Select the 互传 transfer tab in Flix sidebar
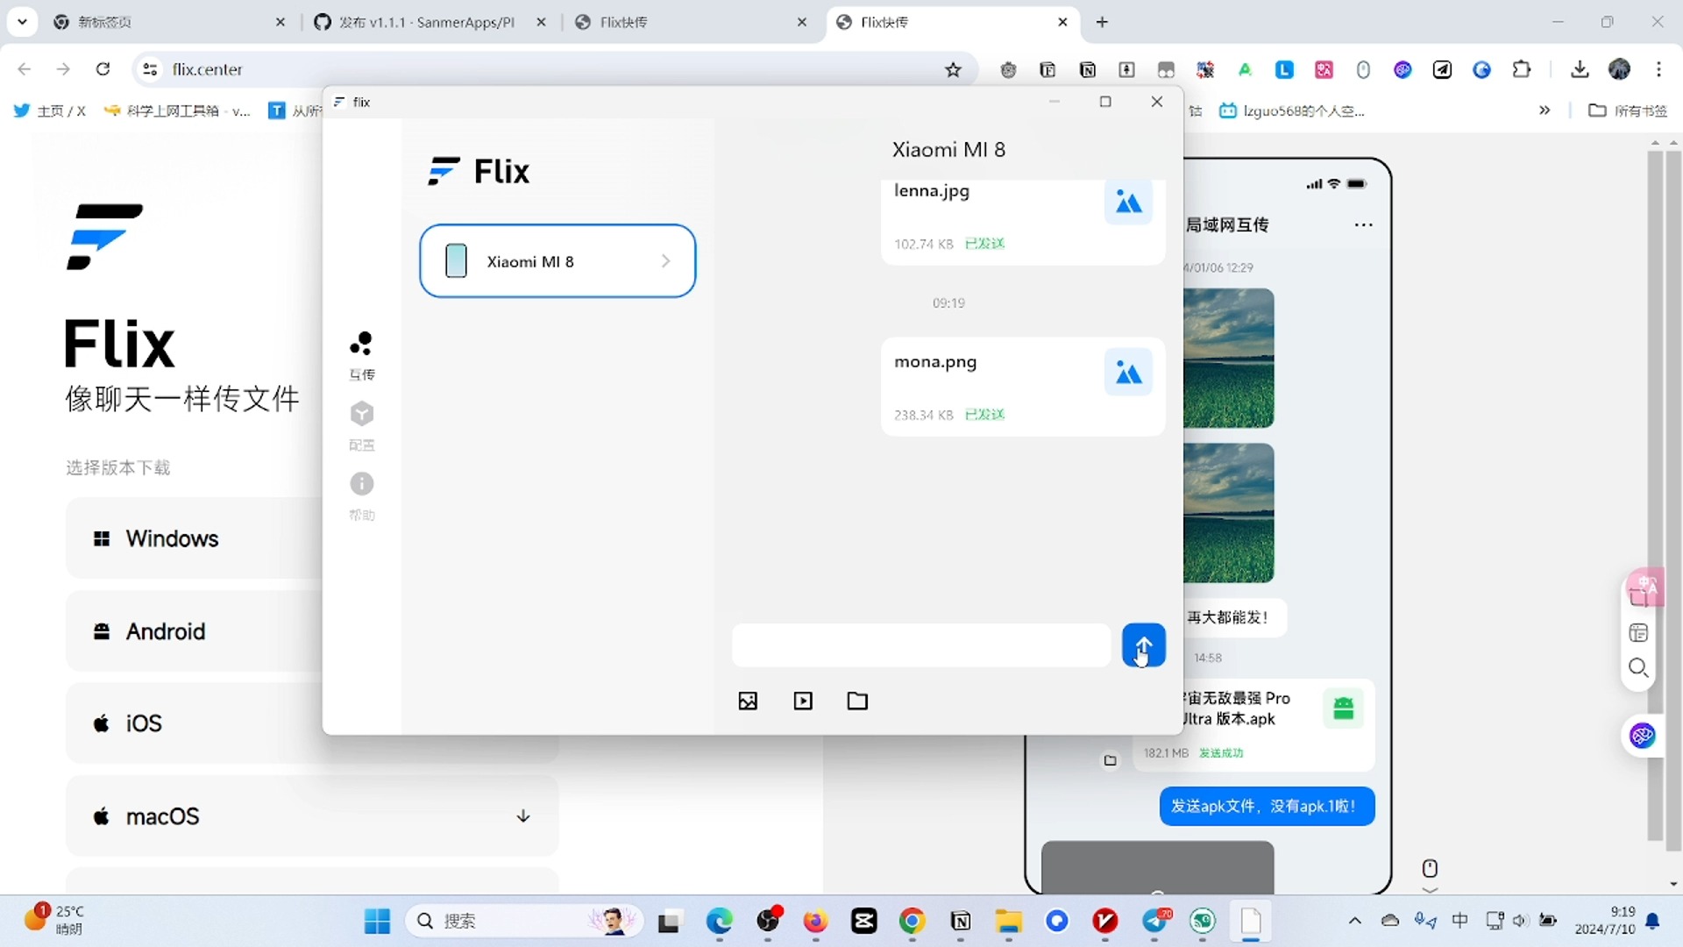 [x=361, y=353]
